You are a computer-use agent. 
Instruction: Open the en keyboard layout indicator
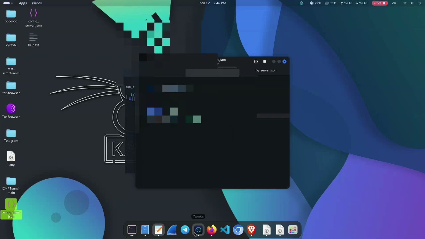point(394,3)
